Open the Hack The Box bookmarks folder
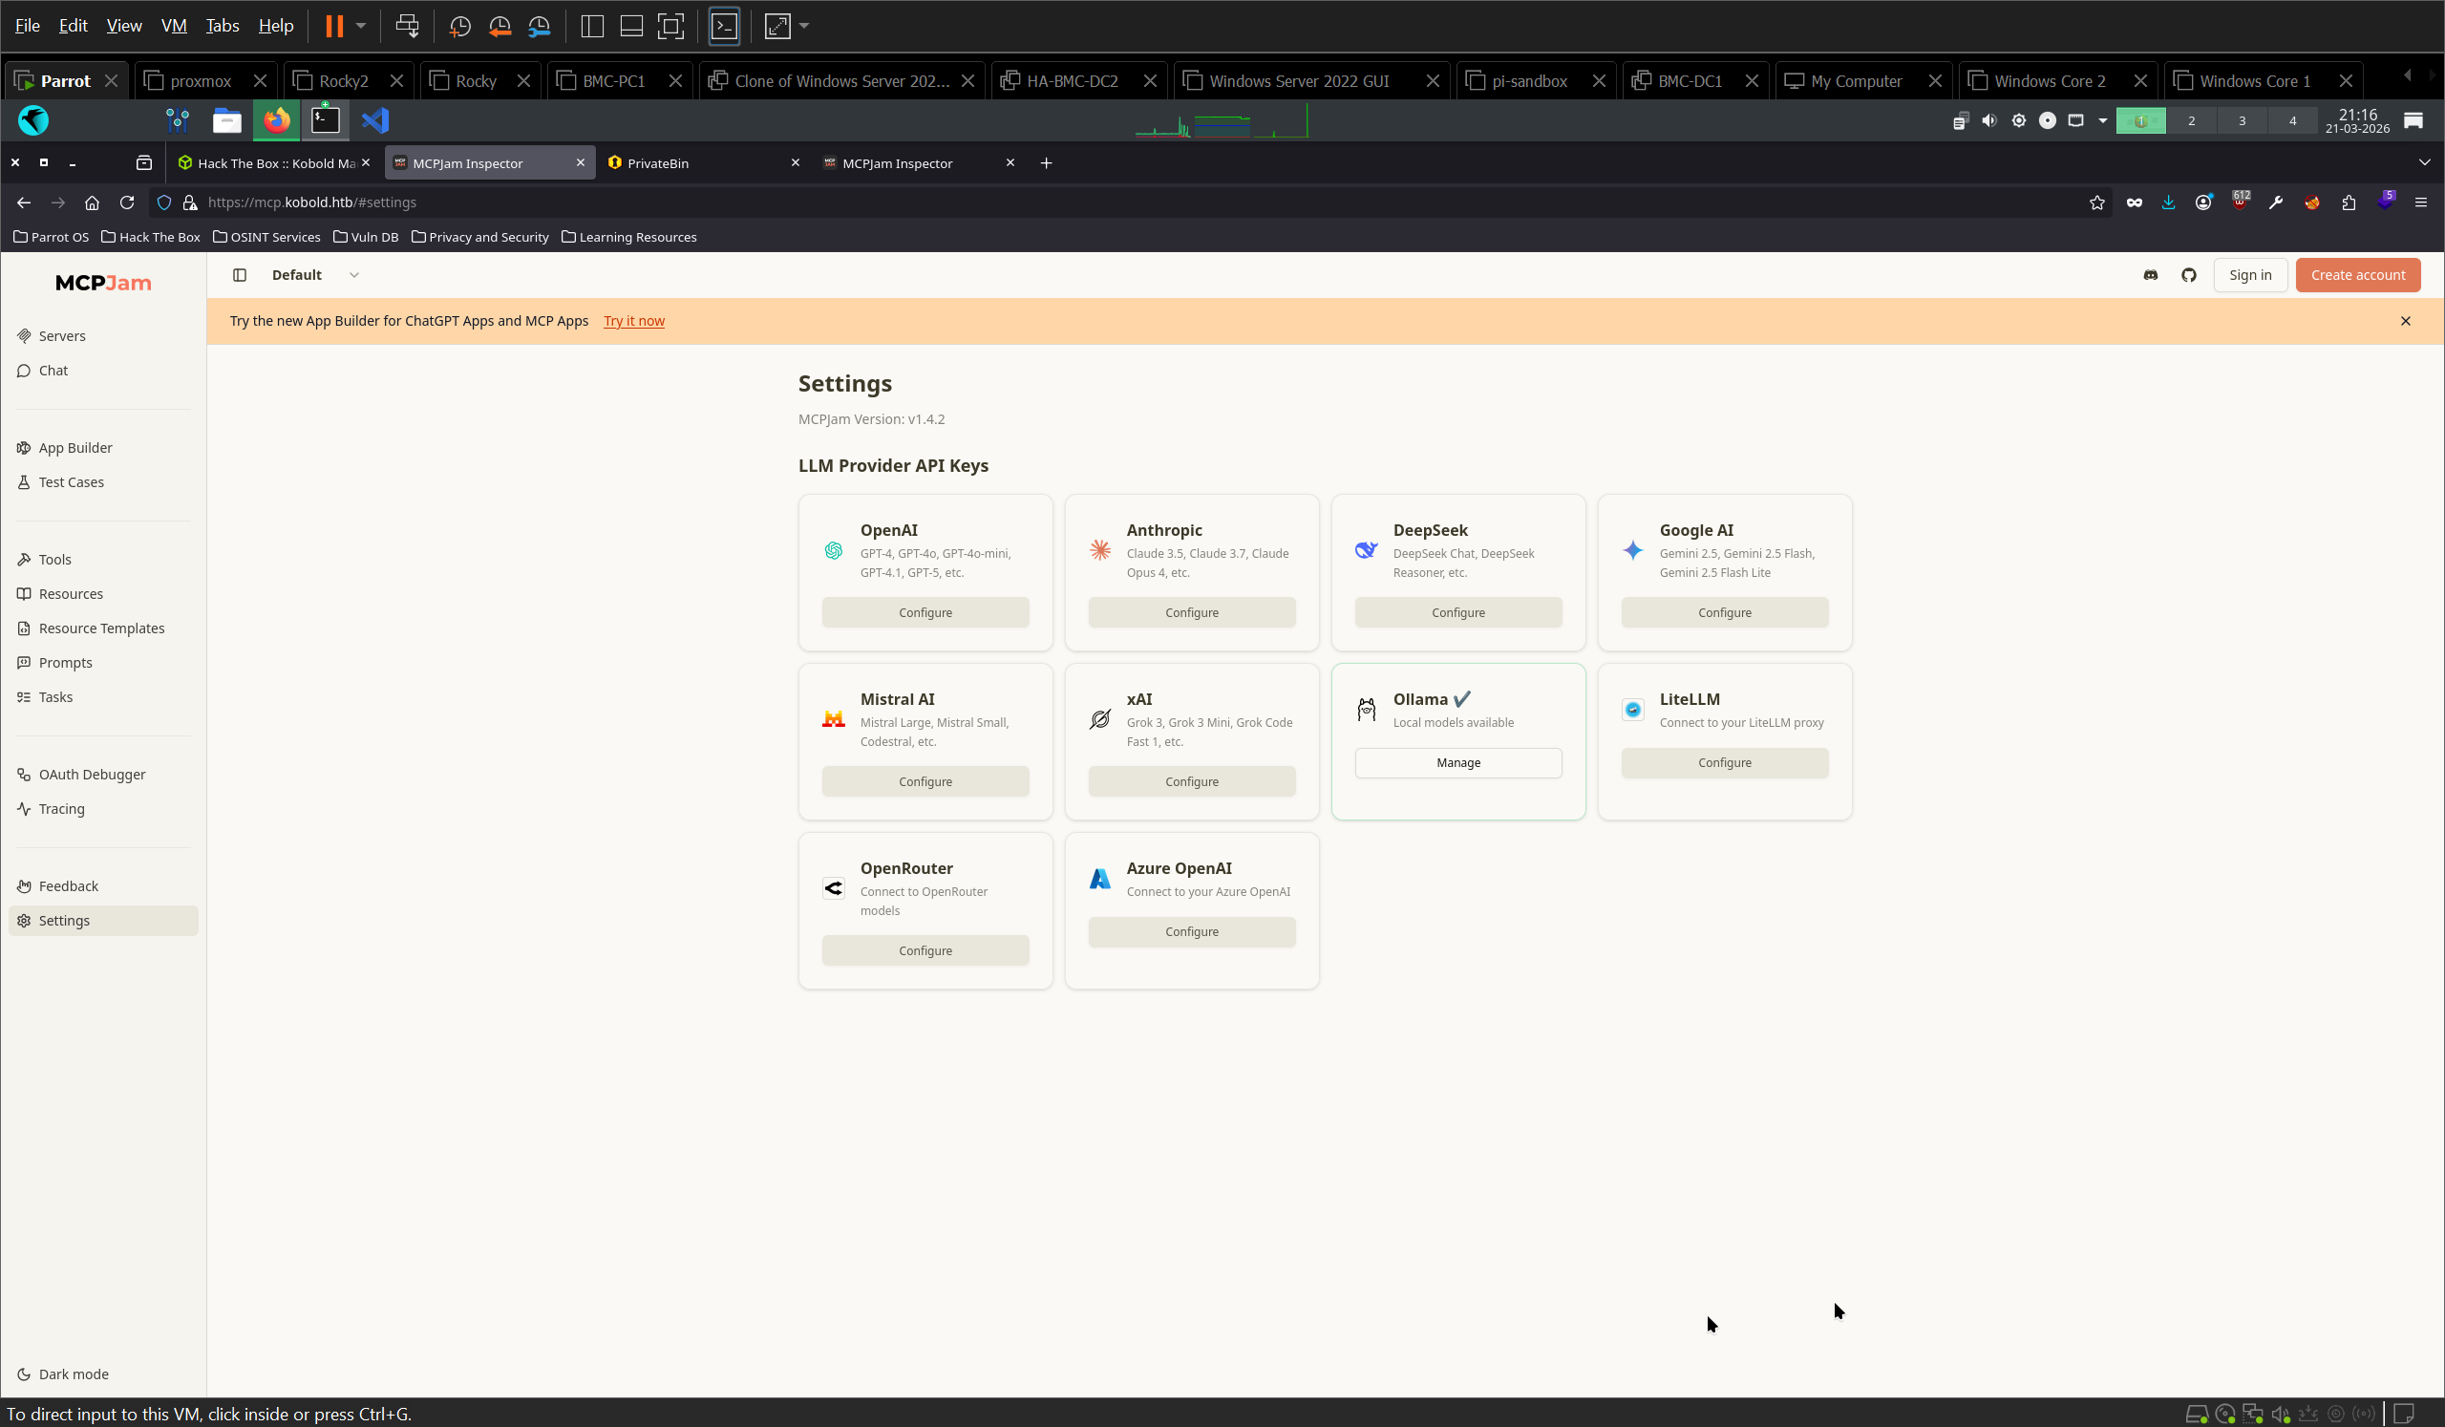Image resolution: width=2445 pixels, height=1427 pixels. [x=150, y=238]
